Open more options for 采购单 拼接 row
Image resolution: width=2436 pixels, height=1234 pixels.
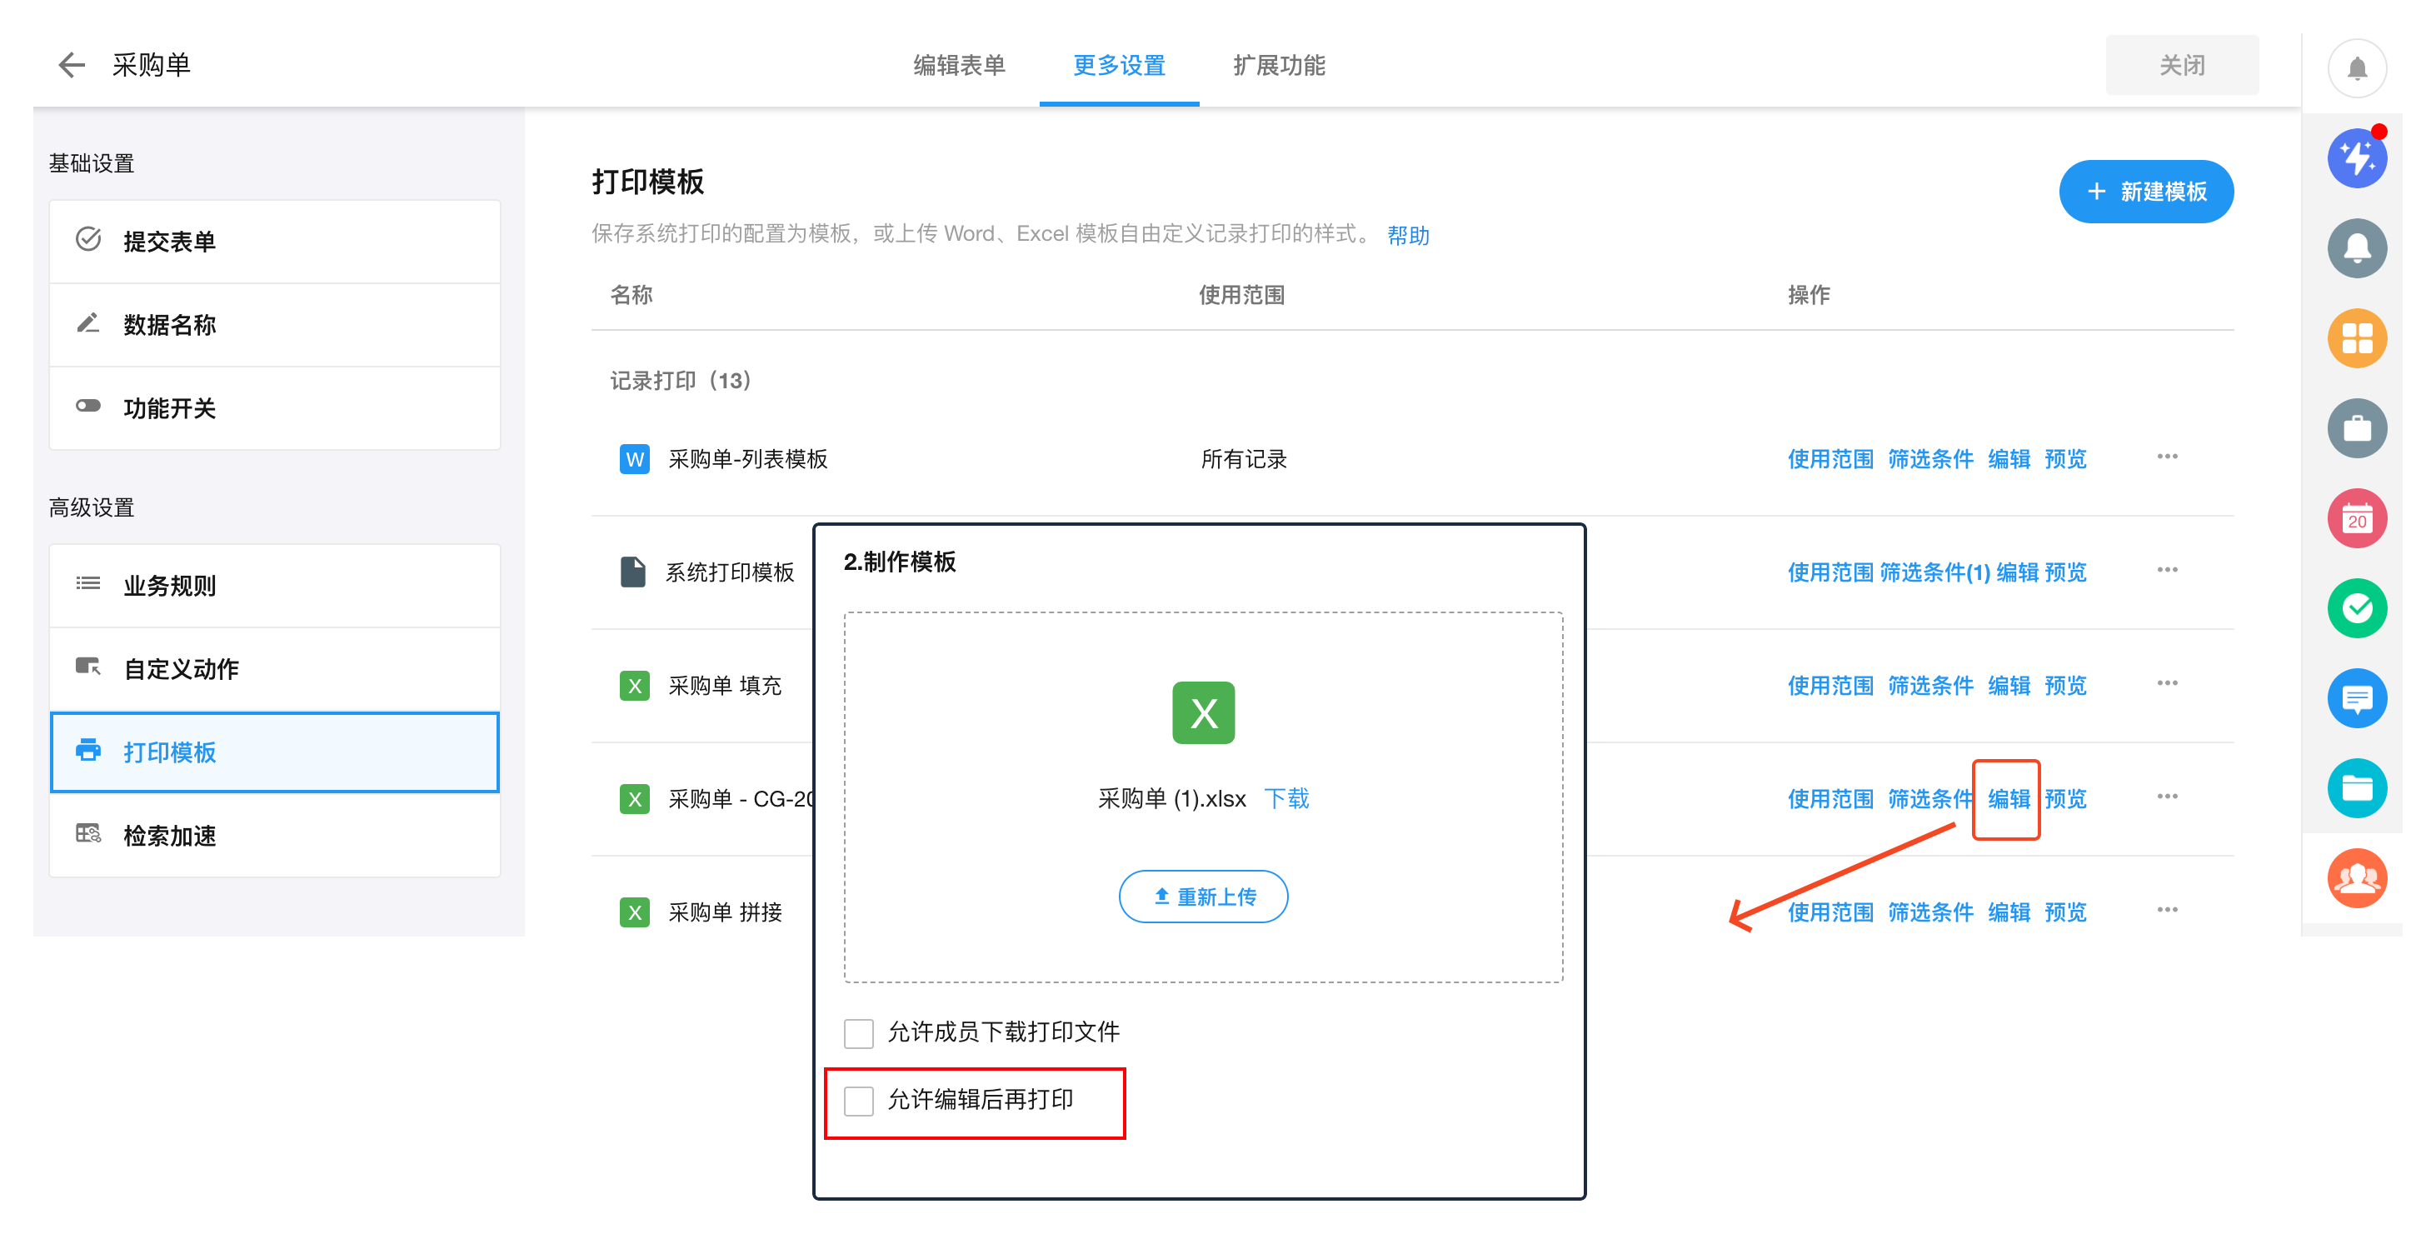[x=2168, y=911]
